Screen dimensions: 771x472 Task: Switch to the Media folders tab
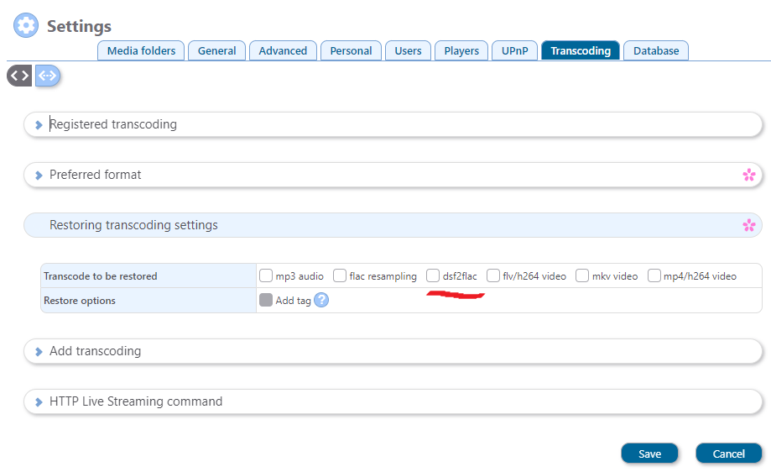point(141,50)
